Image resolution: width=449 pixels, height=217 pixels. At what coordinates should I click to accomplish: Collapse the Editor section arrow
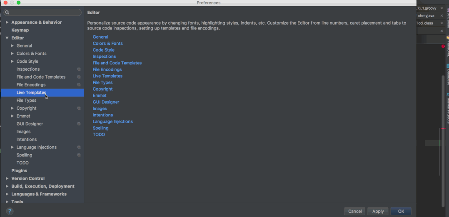click(7, 38)
